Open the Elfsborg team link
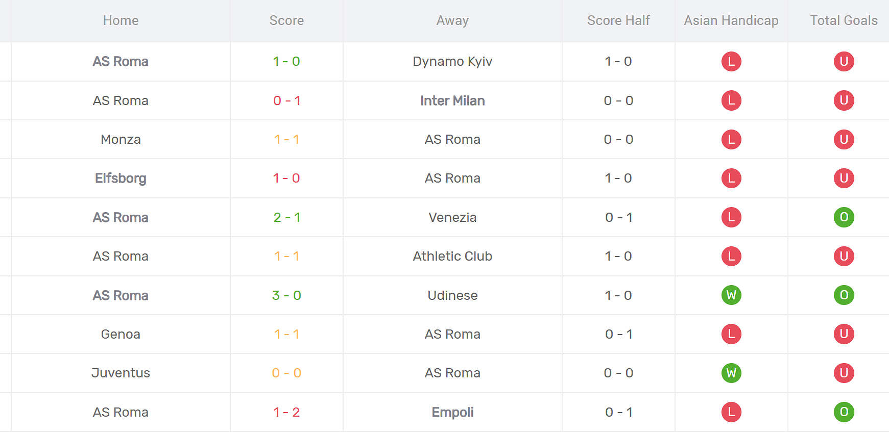Screen dimensions: 889x434 (121, 178)
